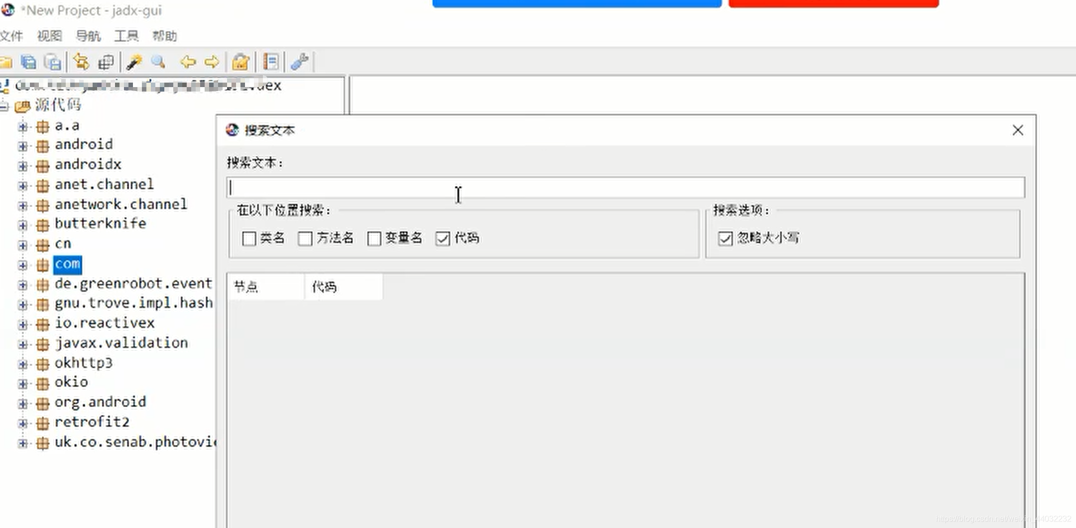Expand the android package node
1076x528 pixels.
(22, 146)
